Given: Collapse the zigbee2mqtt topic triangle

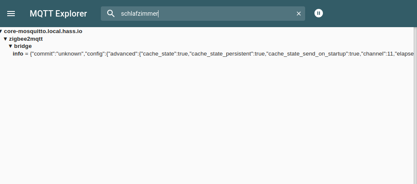Looking at the screenshot, I should (x=5, y=39).
